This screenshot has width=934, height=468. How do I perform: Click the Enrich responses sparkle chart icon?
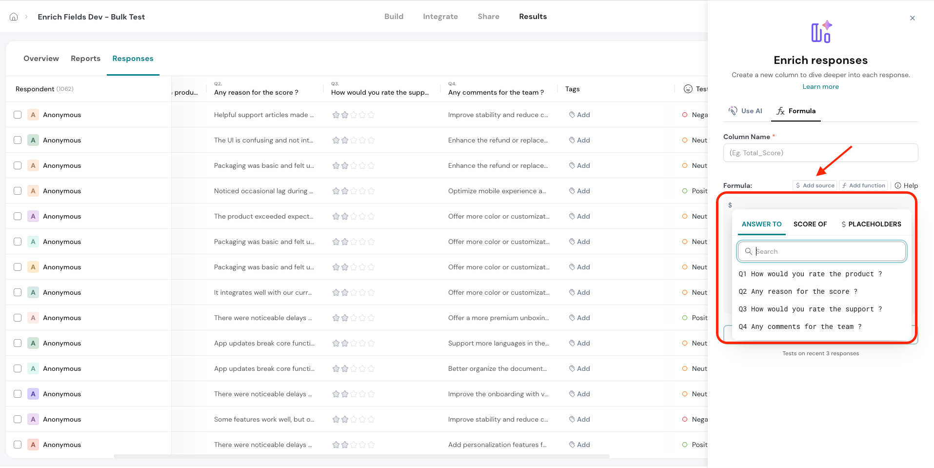[821, 32]
